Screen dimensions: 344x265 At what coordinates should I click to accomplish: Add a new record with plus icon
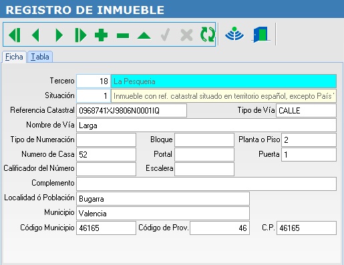click(x=101, y=35)
